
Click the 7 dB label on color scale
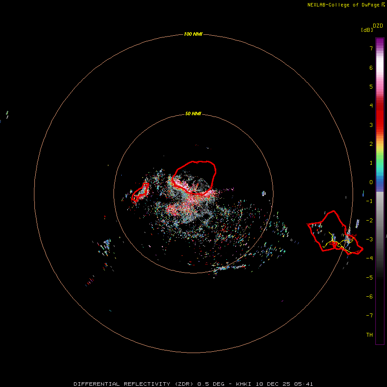pos(371,48)
